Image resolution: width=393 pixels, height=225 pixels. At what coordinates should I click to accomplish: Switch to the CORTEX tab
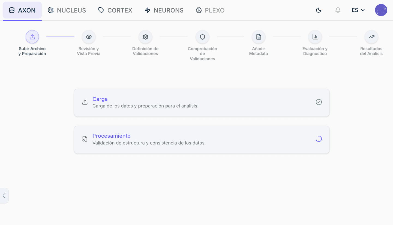pos(115,10)
